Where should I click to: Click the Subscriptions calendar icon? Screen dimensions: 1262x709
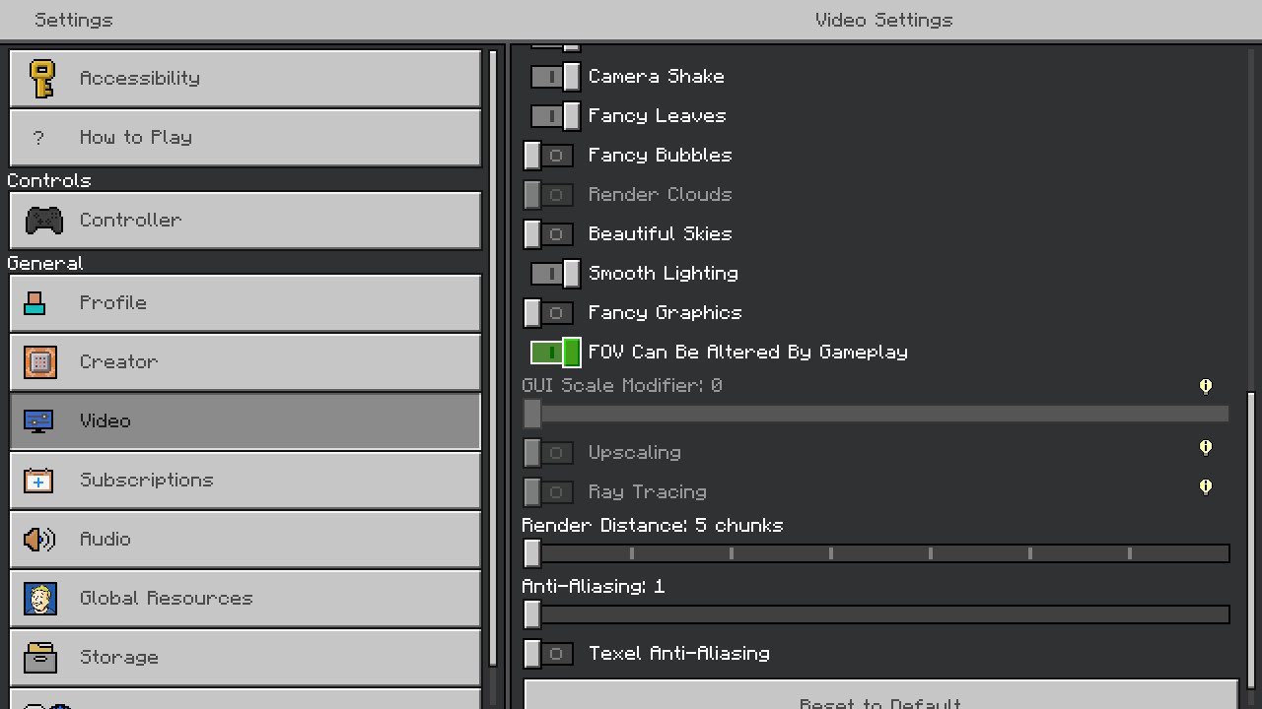[x=38, y=481]
